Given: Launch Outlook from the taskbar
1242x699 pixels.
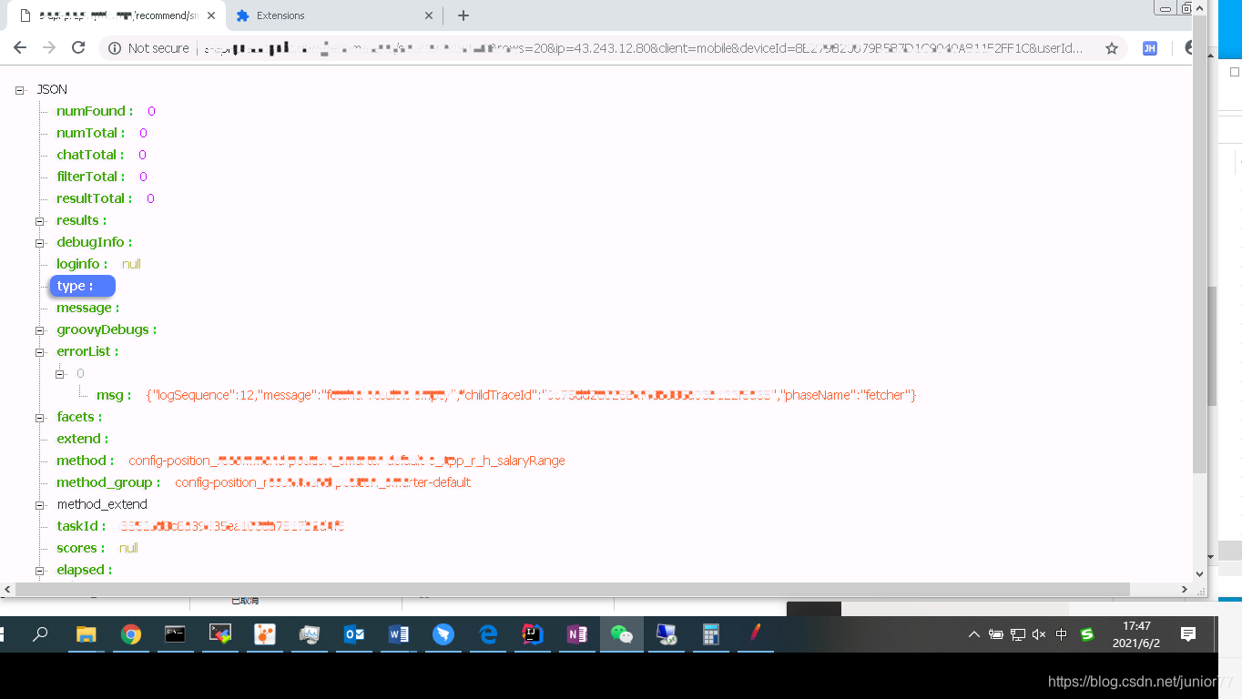Looking at the screenshot, I should click(354, 634).
